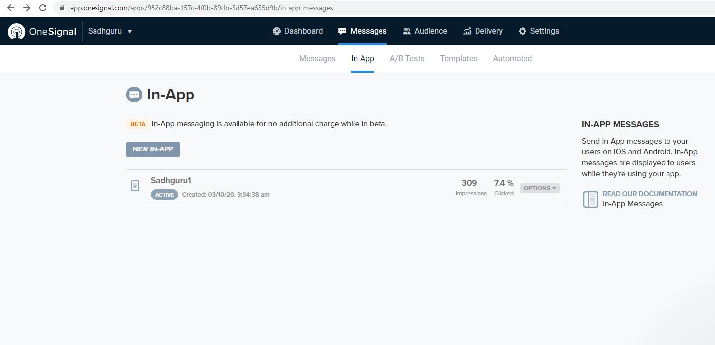The height and width of the screenshot is (345, 715).
Task: Open the Dashboard menu
Action: [x=297, y=31]
